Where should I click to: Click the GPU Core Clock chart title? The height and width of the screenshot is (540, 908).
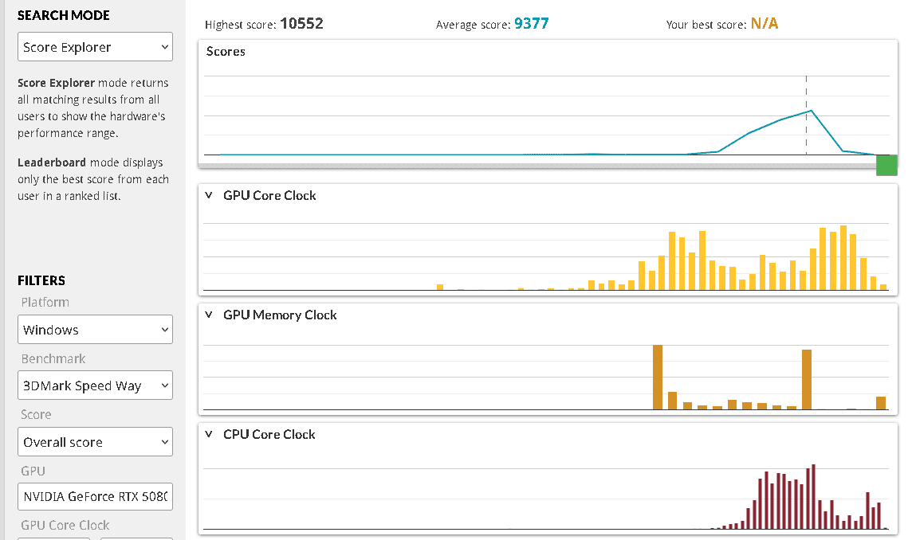[x=270, y=196]
